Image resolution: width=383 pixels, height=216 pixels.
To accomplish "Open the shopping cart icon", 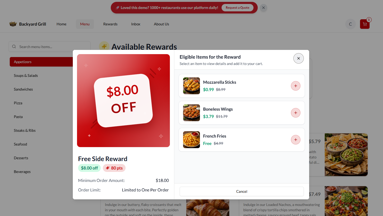I will click(365, 24).
